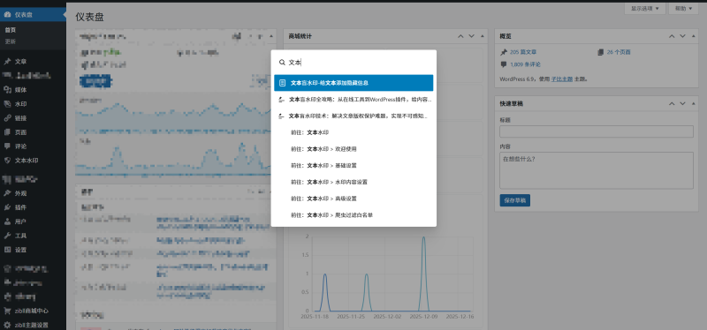This screenshot has width=707, height=330.
Task: Open zibll商城中心 menu item
Action: (x=33, y=311)
